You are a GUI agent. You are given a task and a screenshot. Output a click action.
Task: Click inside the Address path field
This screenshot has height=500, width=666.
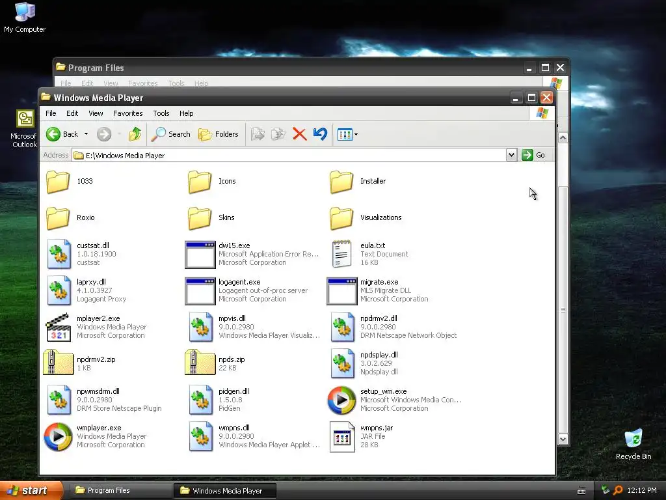[289, 156]
